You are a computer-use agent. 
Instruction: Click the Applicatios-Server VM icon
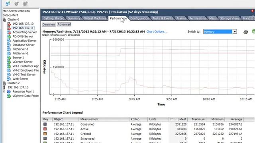tap(9, 41)
